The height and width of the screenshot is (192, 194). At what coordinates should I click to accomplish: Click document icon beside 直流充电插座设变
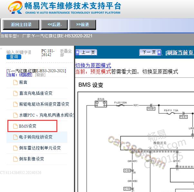(15, 93)
